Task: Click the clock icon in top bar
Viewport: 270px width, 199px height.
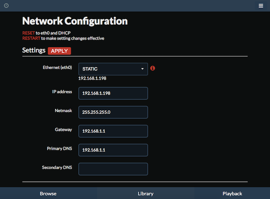Action: 6,6
